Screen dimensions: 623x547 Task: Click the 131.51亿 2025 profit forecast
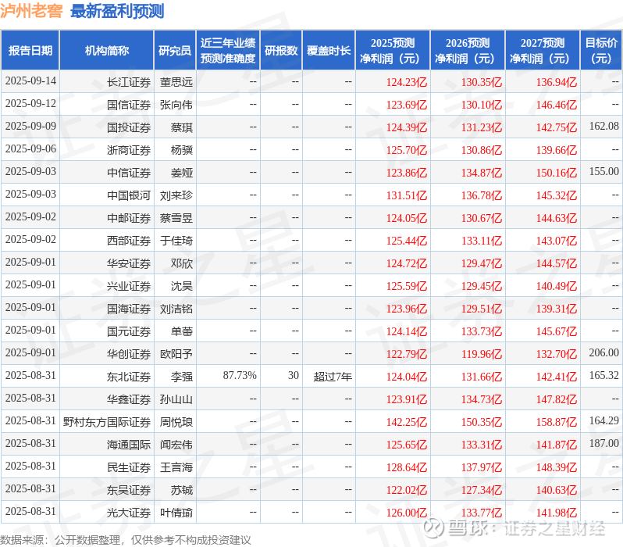coord(407,195)
